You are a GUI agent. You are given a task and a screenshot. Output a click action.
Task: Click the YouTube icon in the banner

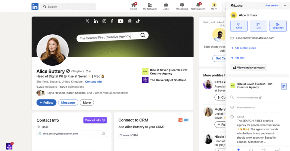click(x=121, y=21)
